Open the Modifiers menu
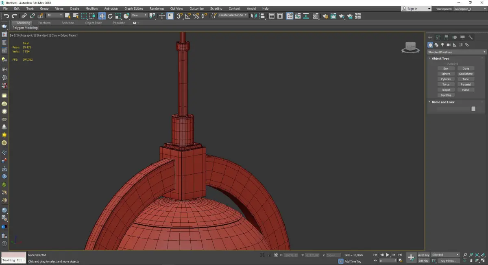Image resolution: width=488 pixels, height=265 pixels. [x=91, y=9]
